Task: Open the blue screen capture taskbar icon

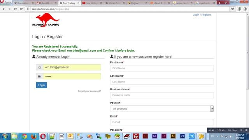Action: 191,136
